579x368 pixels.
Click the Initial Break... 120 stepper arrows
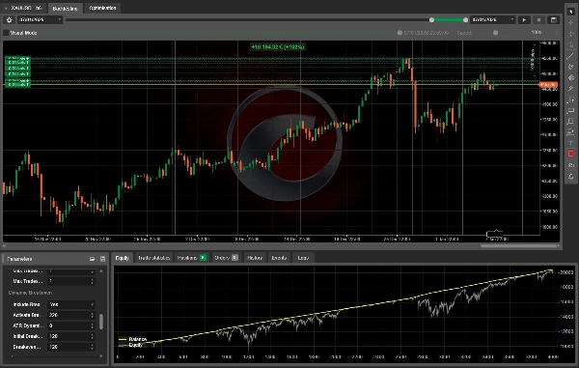[x=93, y=336]
